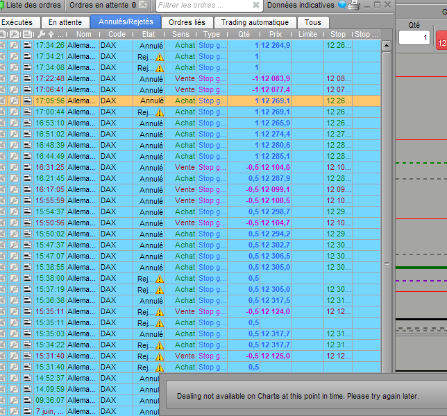
Task: Open the Ordres liés tab
Action: click(187, 22)
